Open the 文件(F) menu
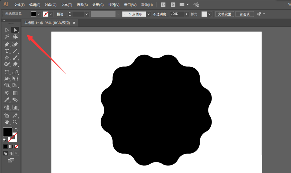Image resolution: width=291 pixels, height=173 pixels. 19,5
